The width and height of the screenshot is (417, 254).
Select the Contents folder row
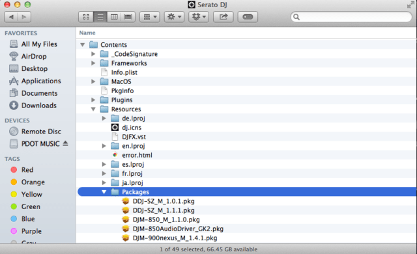point(246,45)
